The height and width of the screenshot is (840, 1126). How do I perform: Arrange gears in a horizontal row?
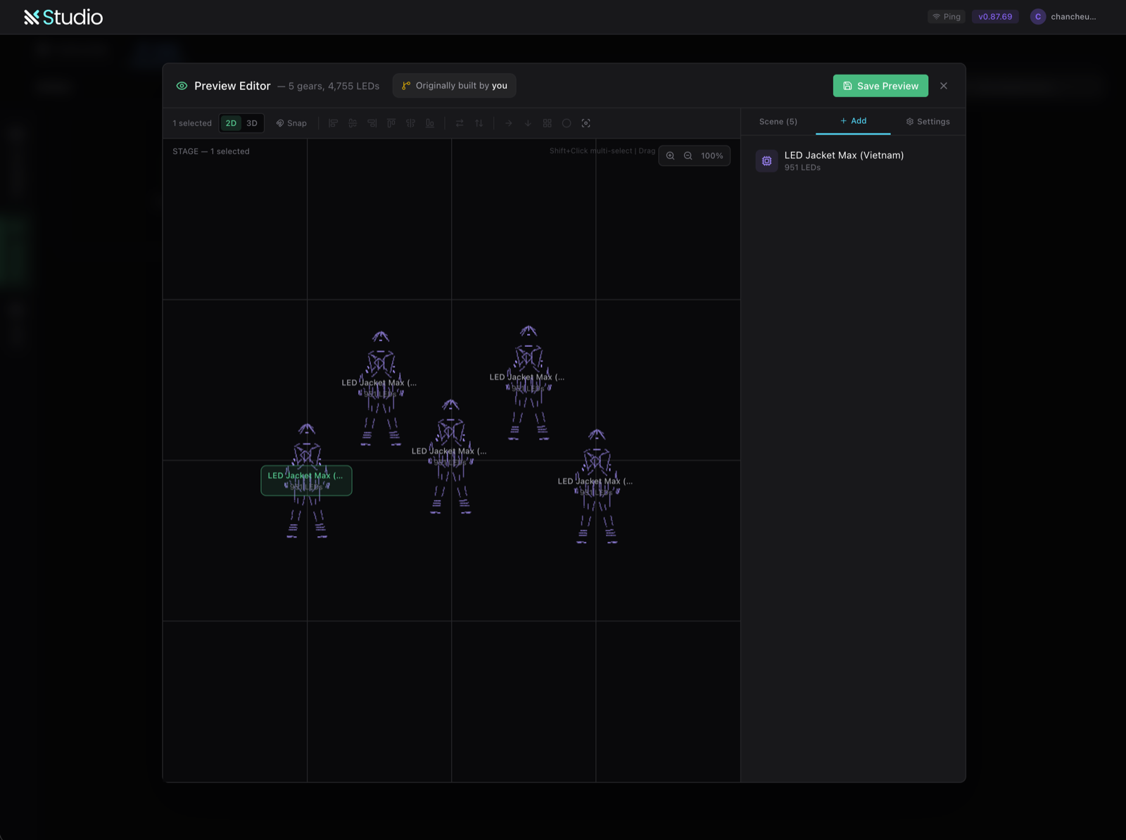click(509, 123)
